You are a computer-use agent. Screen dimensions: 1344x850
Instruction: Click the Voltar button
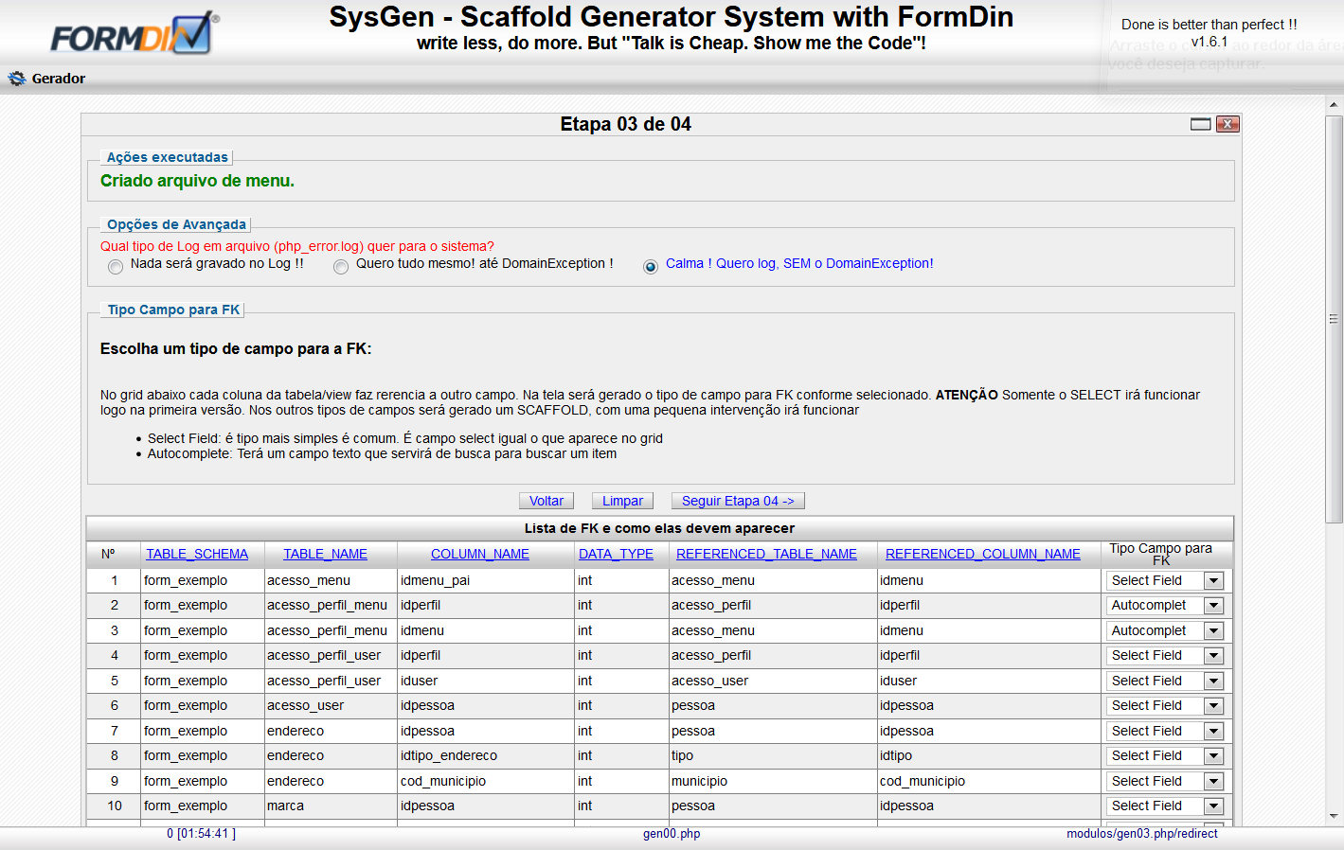point(547,501)
